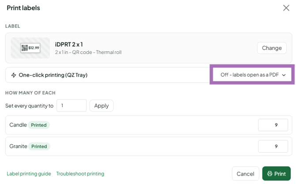The image size is (296, 184).
Task: Click the One-click printing (QZ Tray) label
Action: (x=53, y=75)
